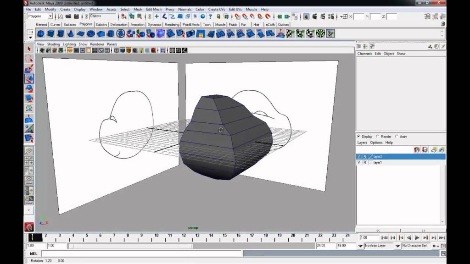Toggle visibility V box of layer1
This screenshot has width=470, height=264.
pos(359,162)
